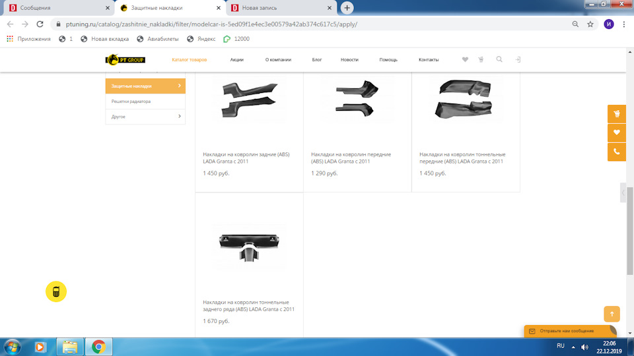Open Каталог товаров menu

click(190, 60)
